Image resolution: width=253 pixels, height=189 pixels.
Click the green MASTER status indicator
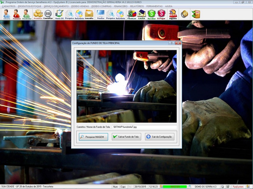click(x=175, y=186)
